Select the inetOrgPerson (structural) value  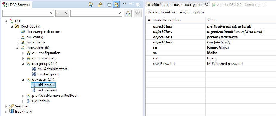229,26
